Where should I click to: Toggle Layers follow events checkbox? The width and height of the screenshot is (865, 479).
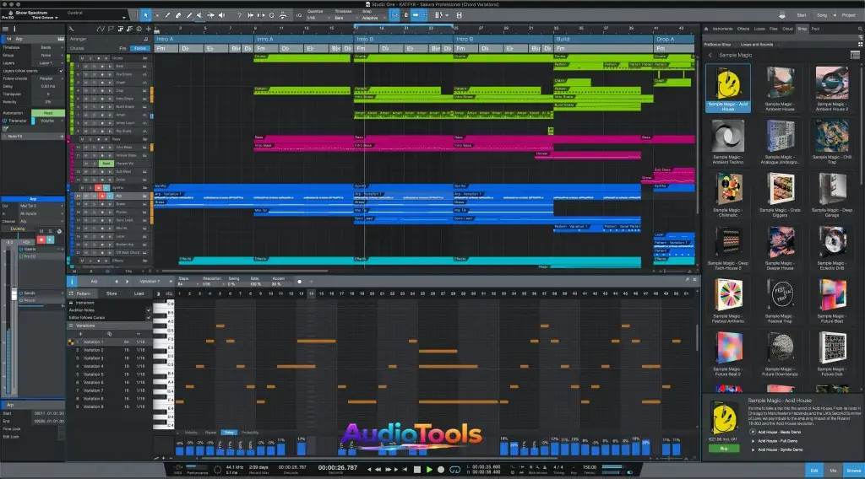pos(61,71)
